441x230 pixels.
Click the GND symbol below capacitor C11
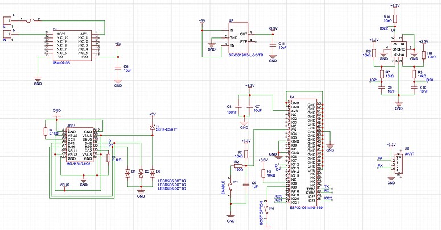click(x=273, y=58)
